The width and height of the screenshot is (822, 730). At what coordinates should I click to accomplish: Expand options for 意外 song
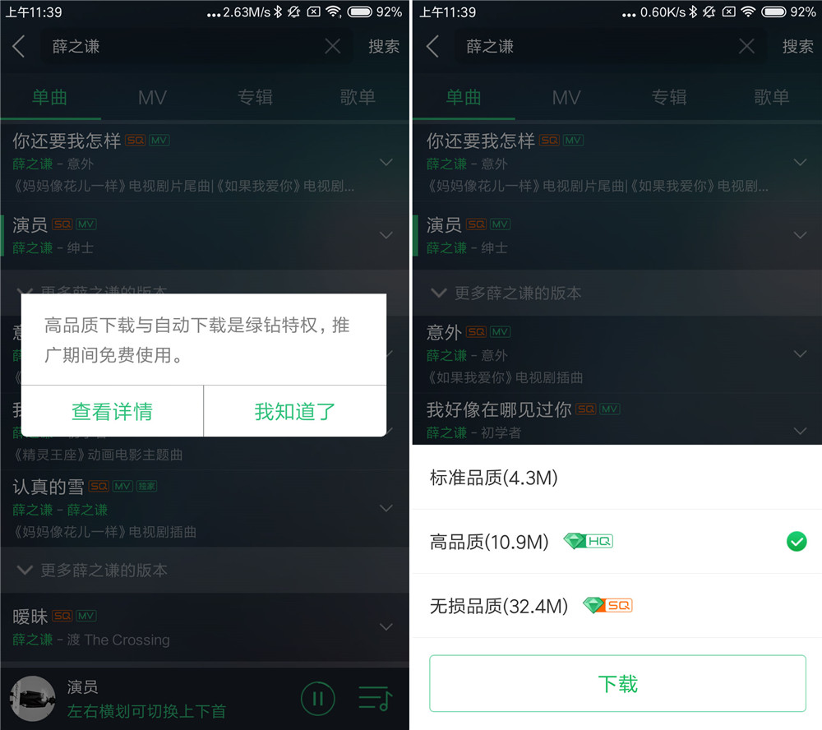pos(800,354)
